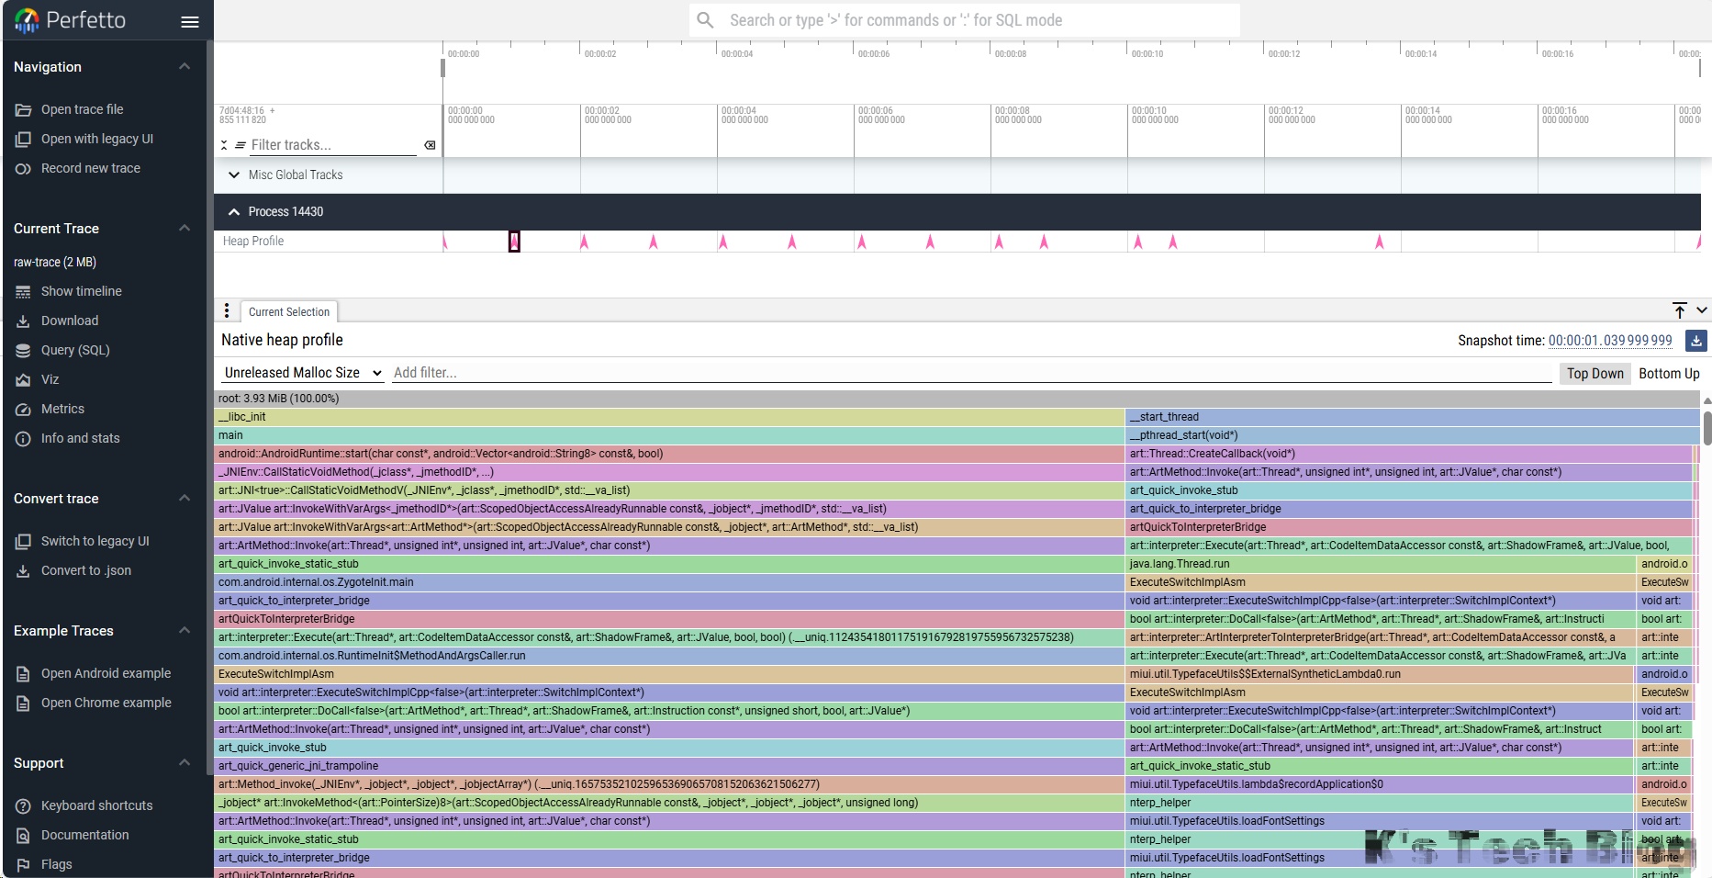Screen dimensions: 1712x878
Task: Click the search or command input box
Action: coord(964,20)
